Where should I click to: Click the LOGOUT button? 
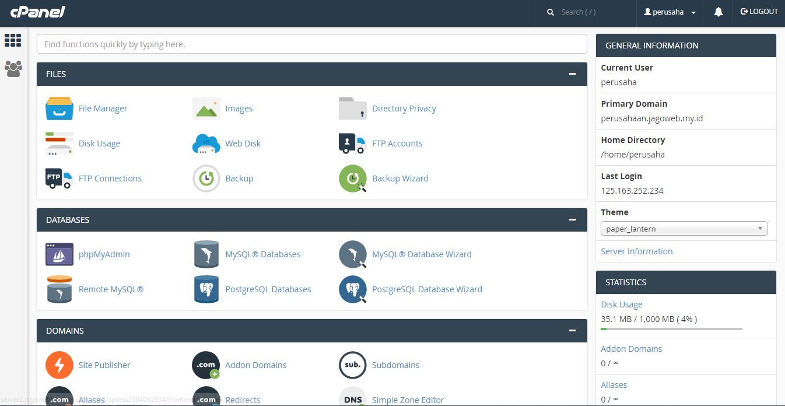(x=759, y=12)
